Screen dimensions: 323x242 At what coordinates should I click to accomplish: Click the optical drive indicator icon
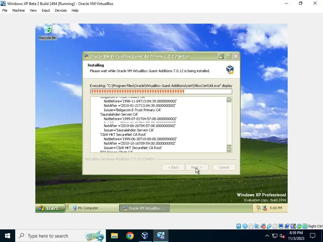[x=245, y=226]
